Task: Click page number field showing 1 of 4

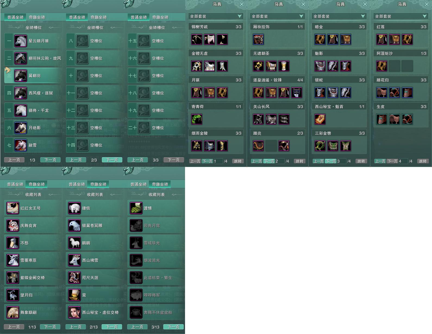Action: 218,161
